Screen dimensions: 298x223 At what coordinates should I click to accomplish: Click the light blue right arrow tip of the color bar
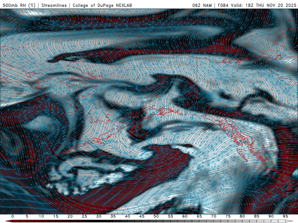click(x=289, y=221)
